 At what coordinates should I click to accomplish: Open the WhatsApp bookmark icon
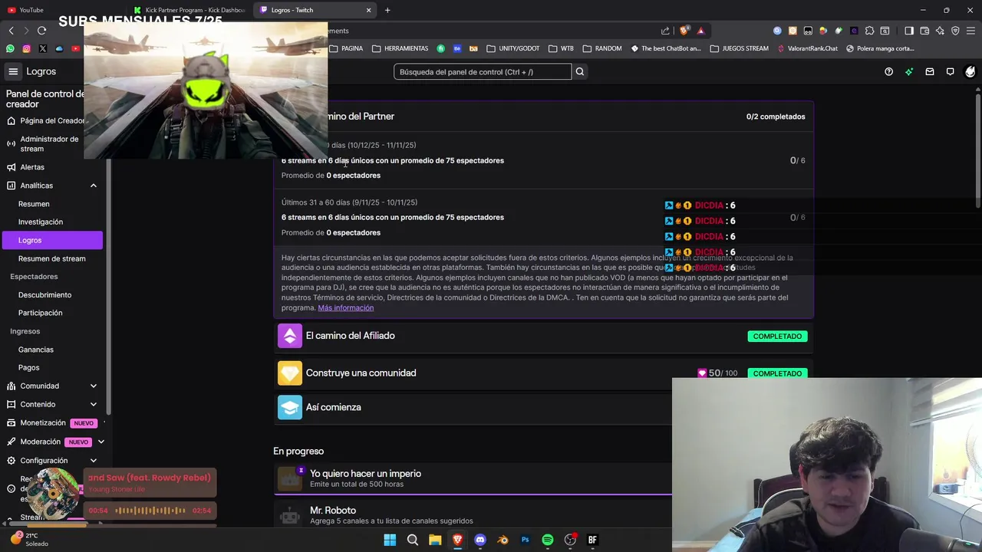[10, 48]
